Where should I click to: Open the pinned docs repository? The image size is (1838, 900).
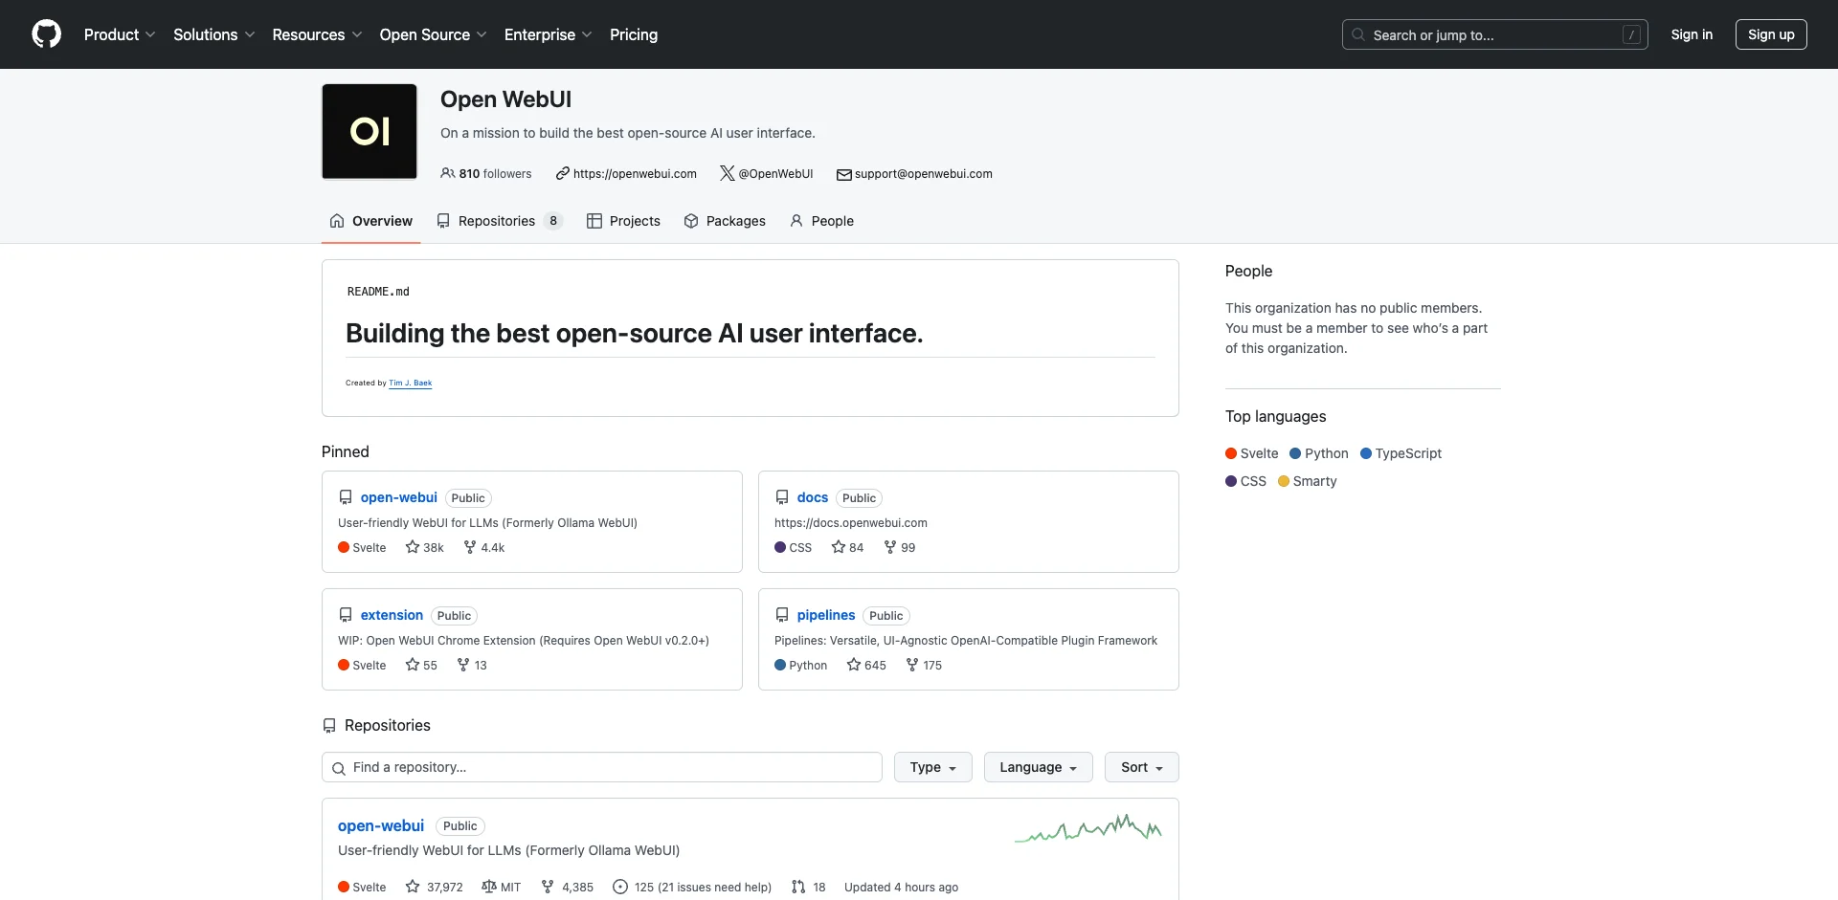tap(812, 497)
